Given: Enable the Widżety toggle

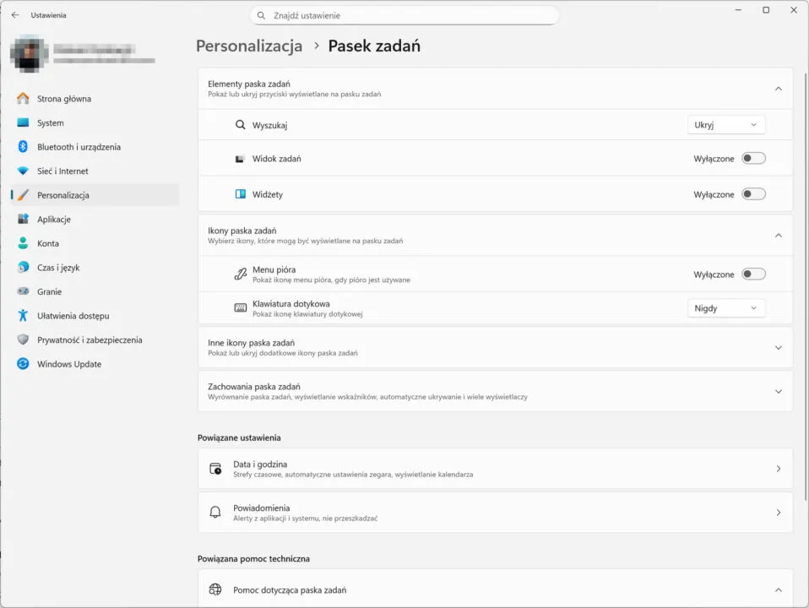Looking at the screenshot, I should coord(752,194).
